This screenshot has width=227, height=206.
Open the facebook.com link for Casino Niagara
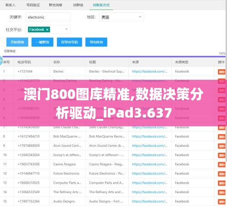click(x=150, y=164)
